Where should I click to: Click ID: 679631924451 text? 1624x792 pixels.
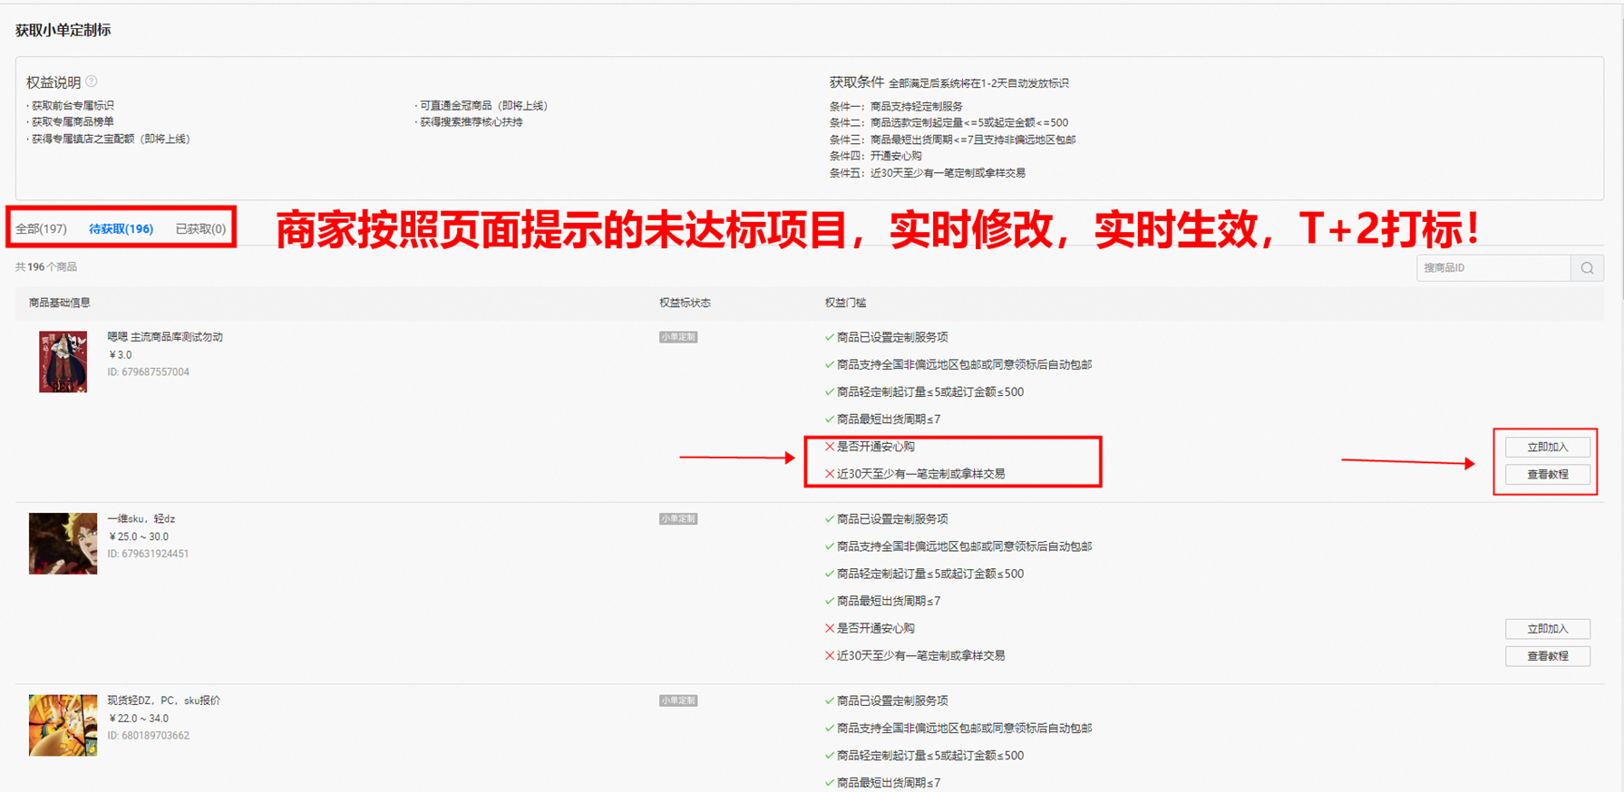149,554
